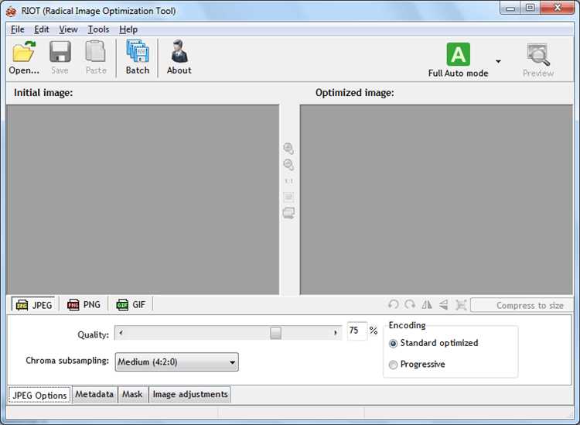580x425 pixels.
Task: Select Standard optimized encoding
Action: (394, 343)
